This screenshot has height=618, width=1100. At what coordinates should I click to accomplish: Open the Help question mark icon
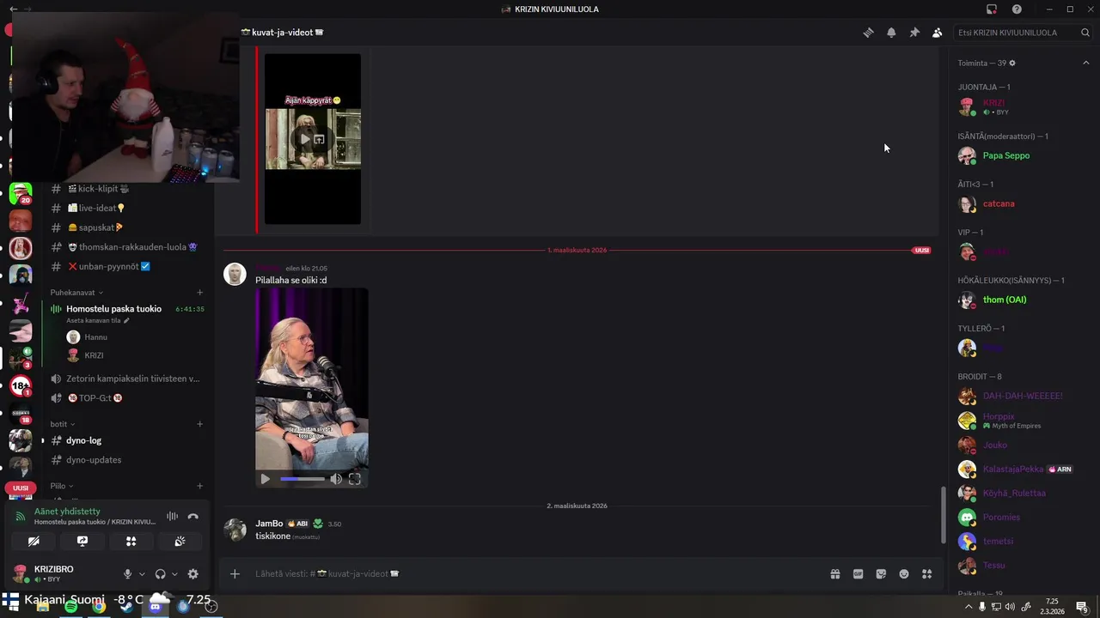pyautogui.click(x=1017, y=9)
